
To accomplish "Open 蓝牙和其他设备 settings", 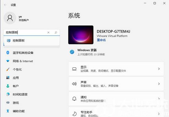I will (x=23, y=53).
